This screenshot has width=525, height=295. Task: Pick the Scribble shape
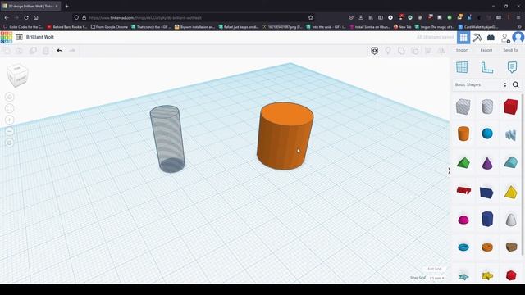(x=510, y=134)
